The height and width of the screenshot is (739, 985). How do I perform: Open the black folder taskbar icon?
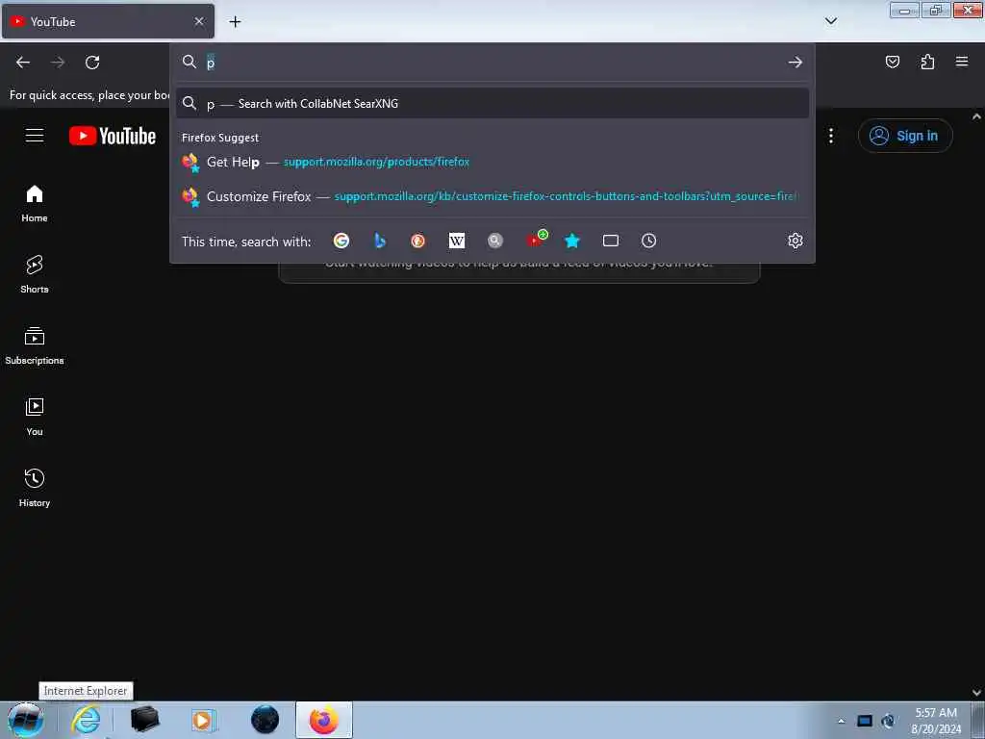[x=145, y=720]
